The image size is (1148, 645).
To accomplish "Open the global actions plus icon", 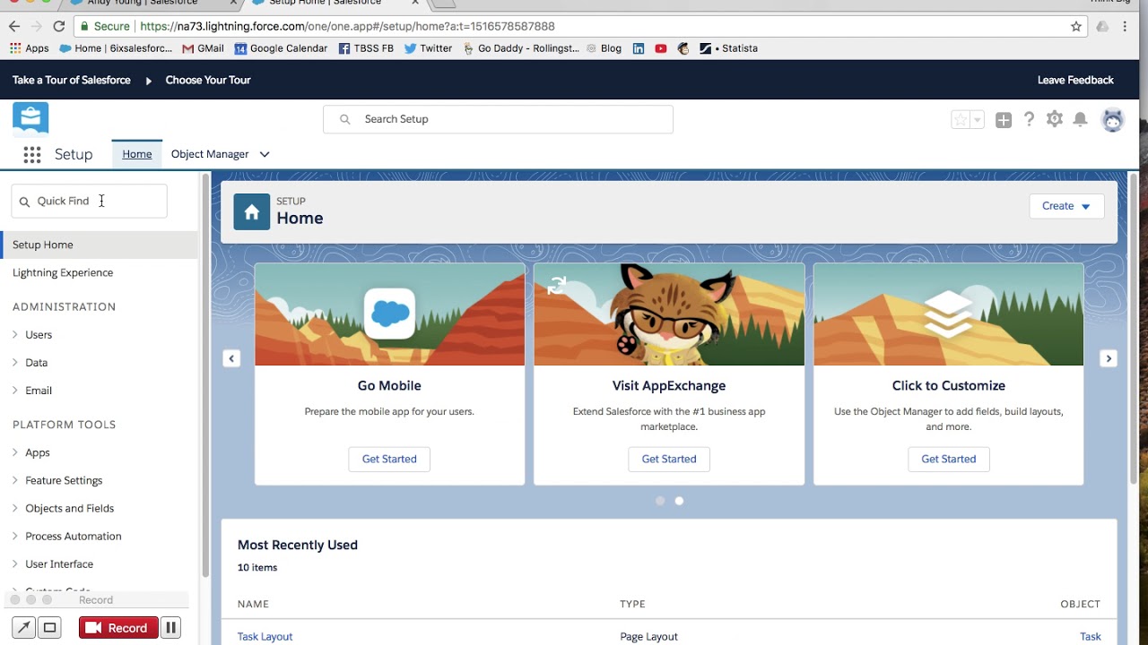I will pyautogui.click(x=1004, y=120).
